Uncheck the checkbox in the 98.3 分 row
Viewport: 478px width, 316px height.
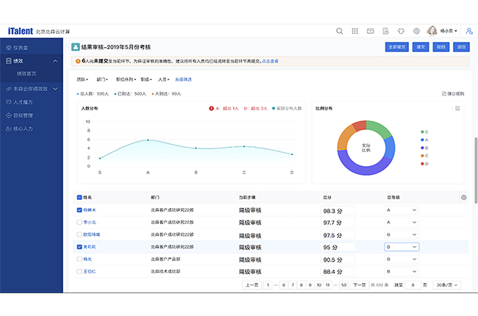tap(79, 210)
